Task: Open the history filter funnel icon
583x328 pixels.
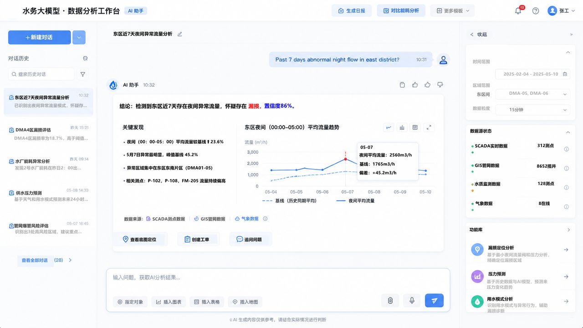Action: click(83, 74)
